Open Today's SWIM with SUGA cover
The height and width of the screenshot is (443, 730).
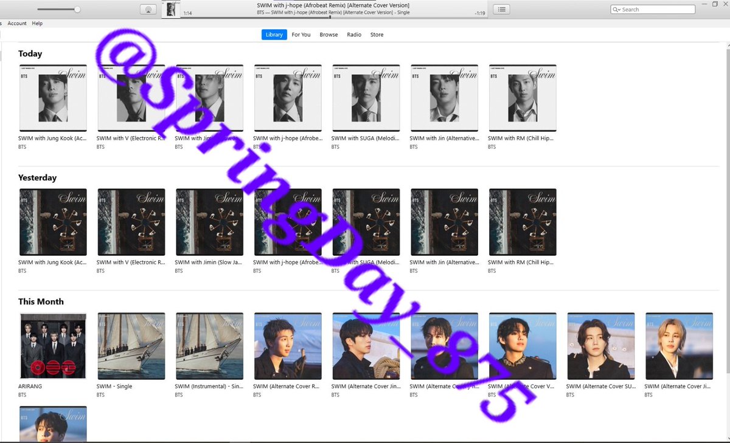(366, 98)
